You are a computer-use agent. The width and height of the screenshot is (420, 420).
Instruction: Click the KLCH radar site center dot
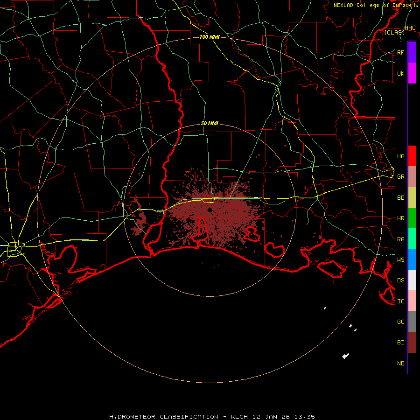coord(210,210)
